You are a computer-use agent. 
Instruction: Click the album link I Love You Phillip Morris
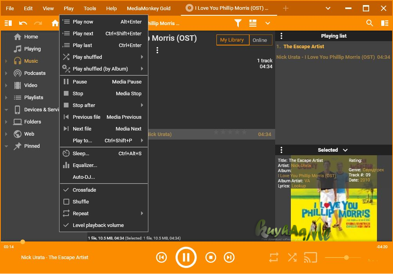[307, 176]
